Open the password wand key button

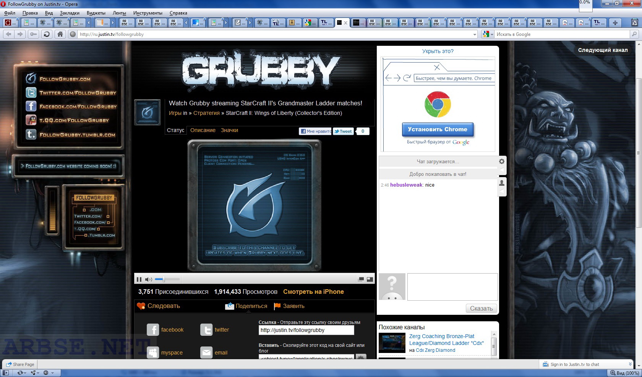pyautogui.click(x=34, y=34)
